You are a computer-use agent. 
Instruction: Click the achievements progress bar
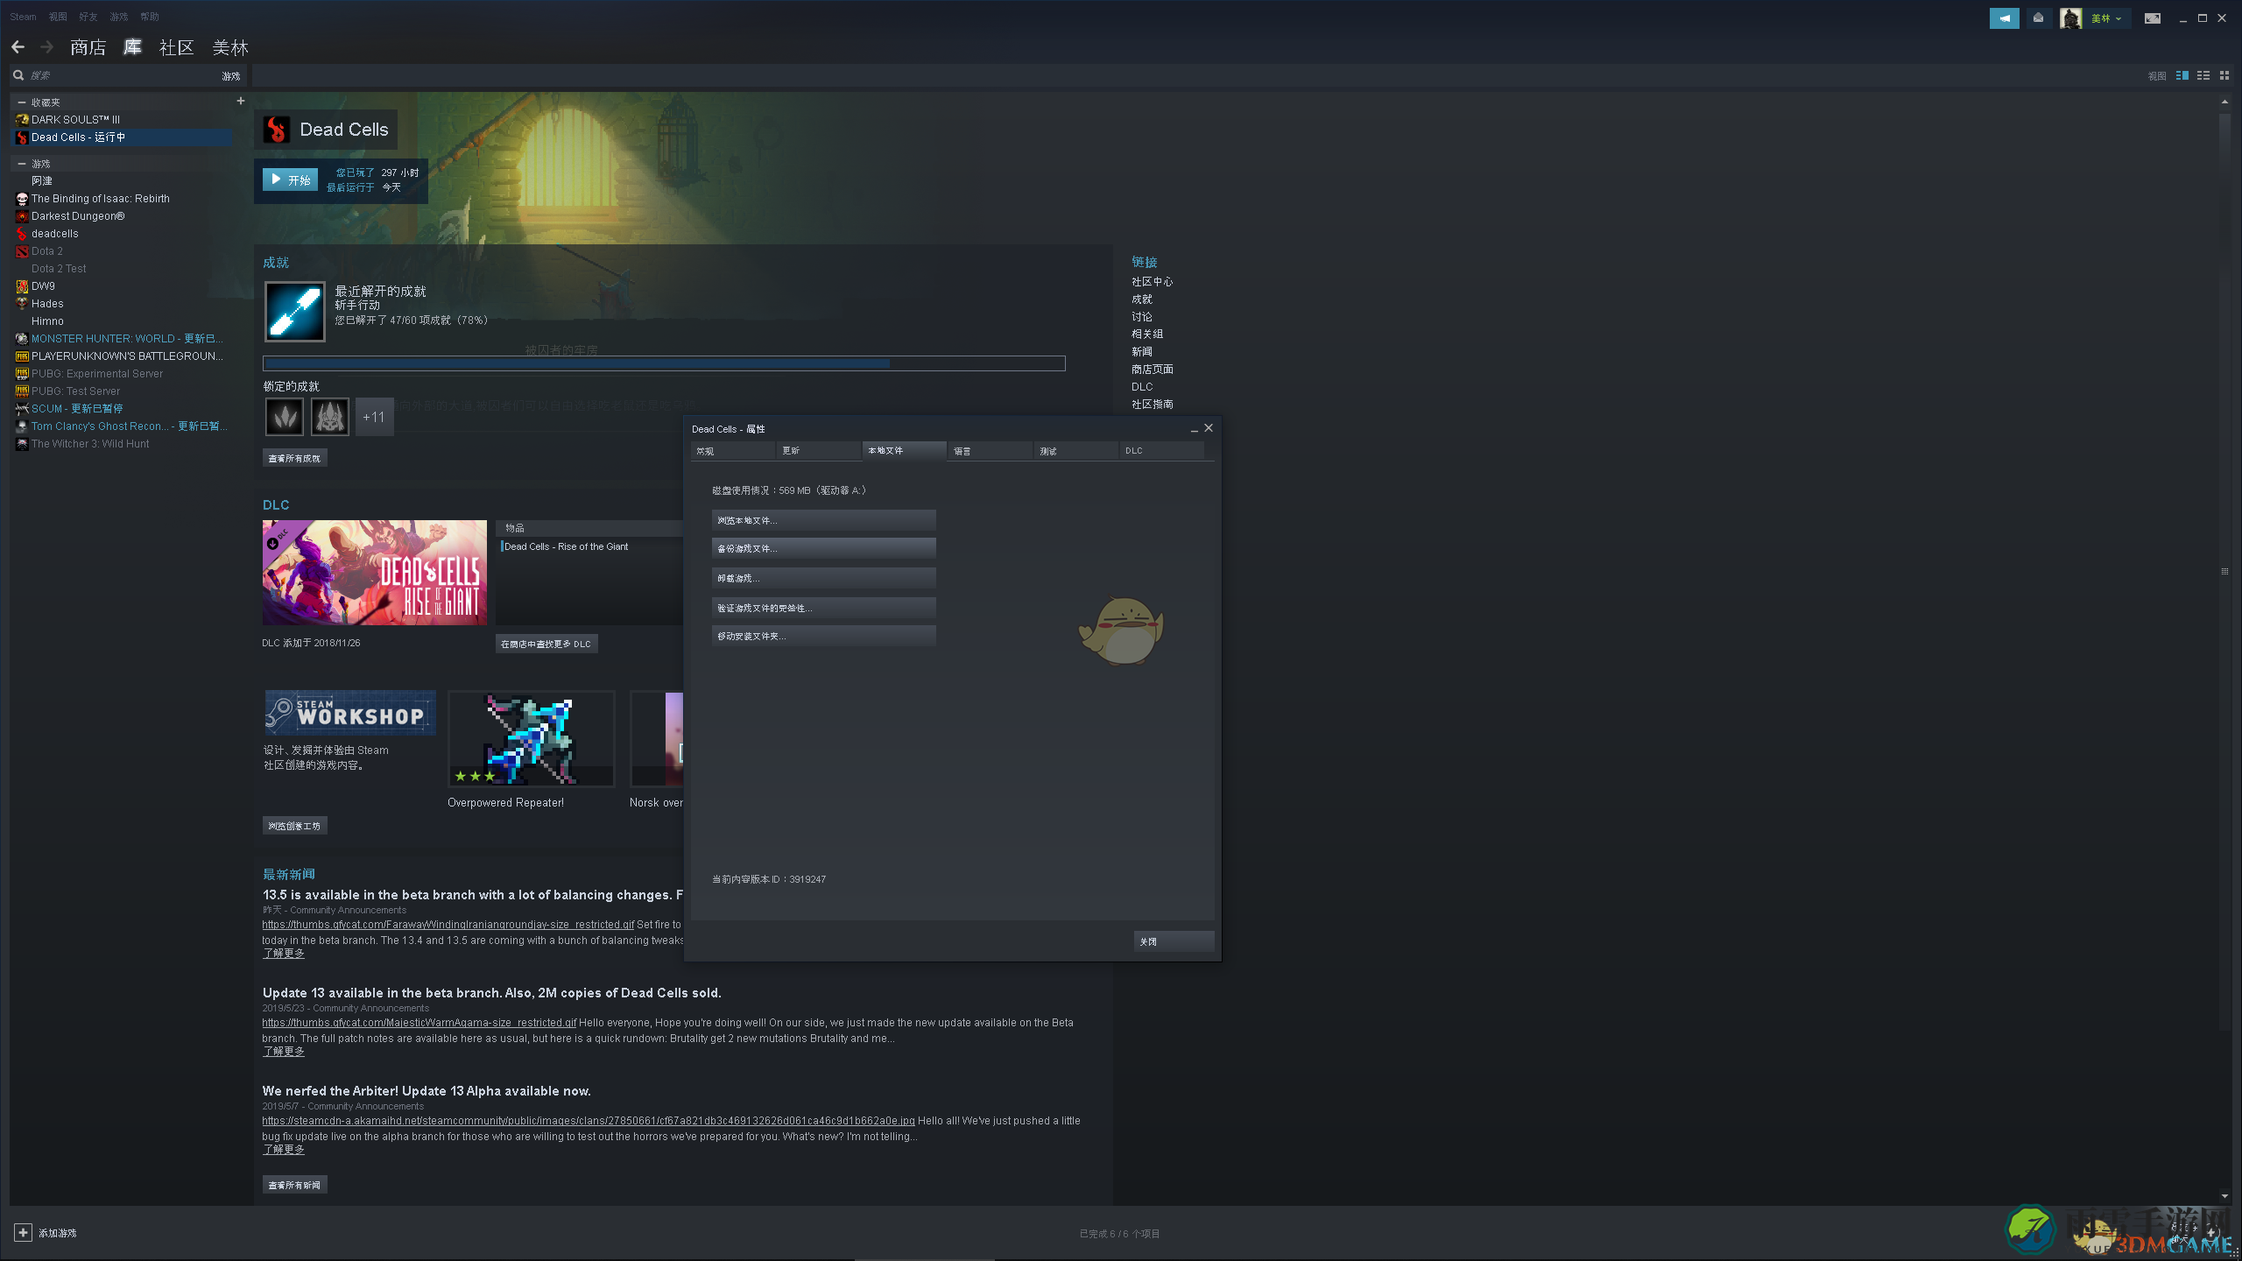tap(664, 363)
